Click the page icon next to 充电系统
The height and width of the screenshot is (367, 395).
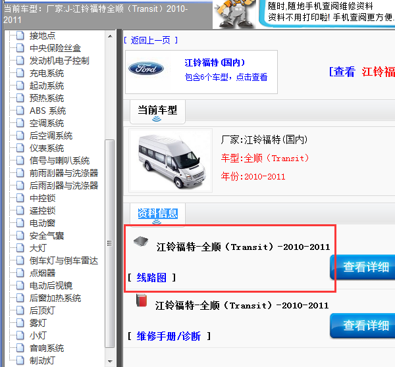coord(20,73)
